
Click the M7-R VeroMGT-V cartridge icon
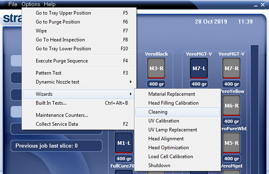[x=231, y=68]
